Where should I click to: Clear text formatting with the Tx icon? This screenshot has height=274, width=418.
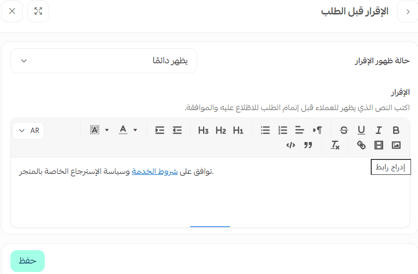pyautogui.click(x=335, y=145)
